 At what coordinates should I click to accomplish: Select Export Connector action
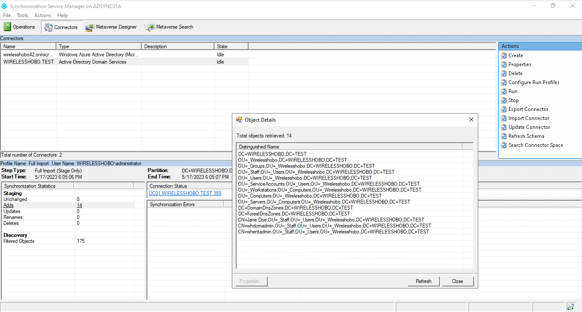[x=528, y=109]
